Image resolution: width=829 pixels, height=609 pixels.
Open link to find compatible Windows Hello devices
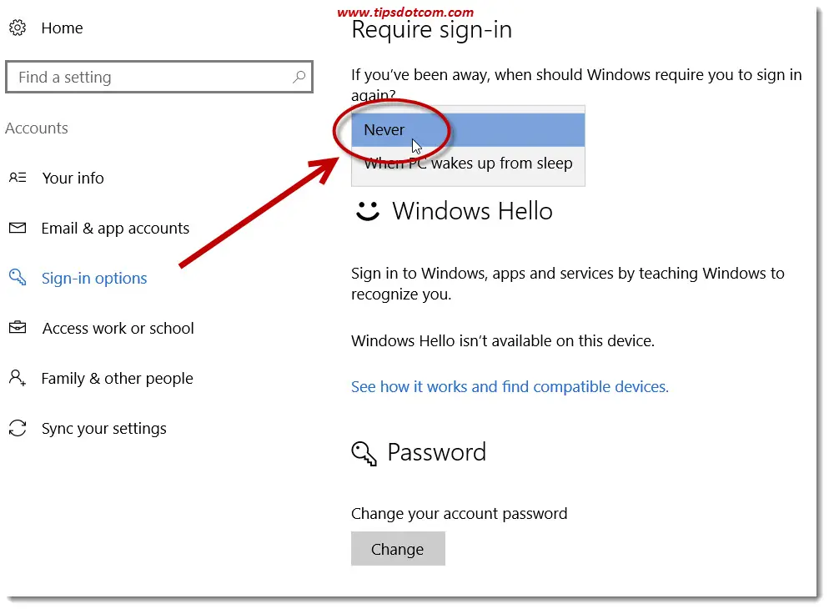(x=510, y=386)
